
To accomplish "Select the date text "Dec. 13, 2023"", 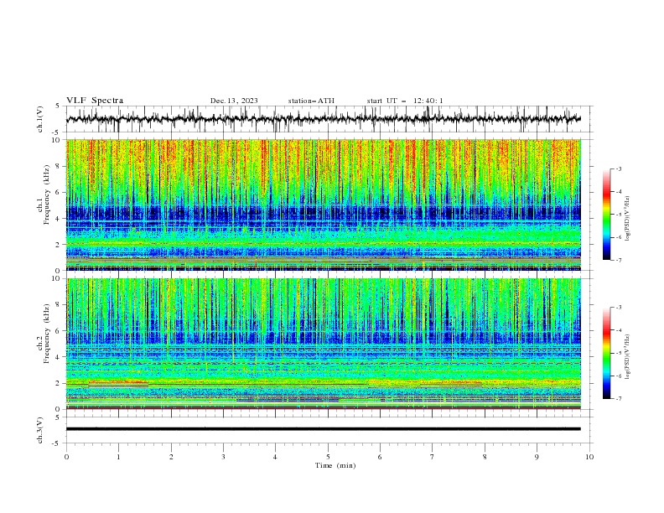I will tap(234, 101).
